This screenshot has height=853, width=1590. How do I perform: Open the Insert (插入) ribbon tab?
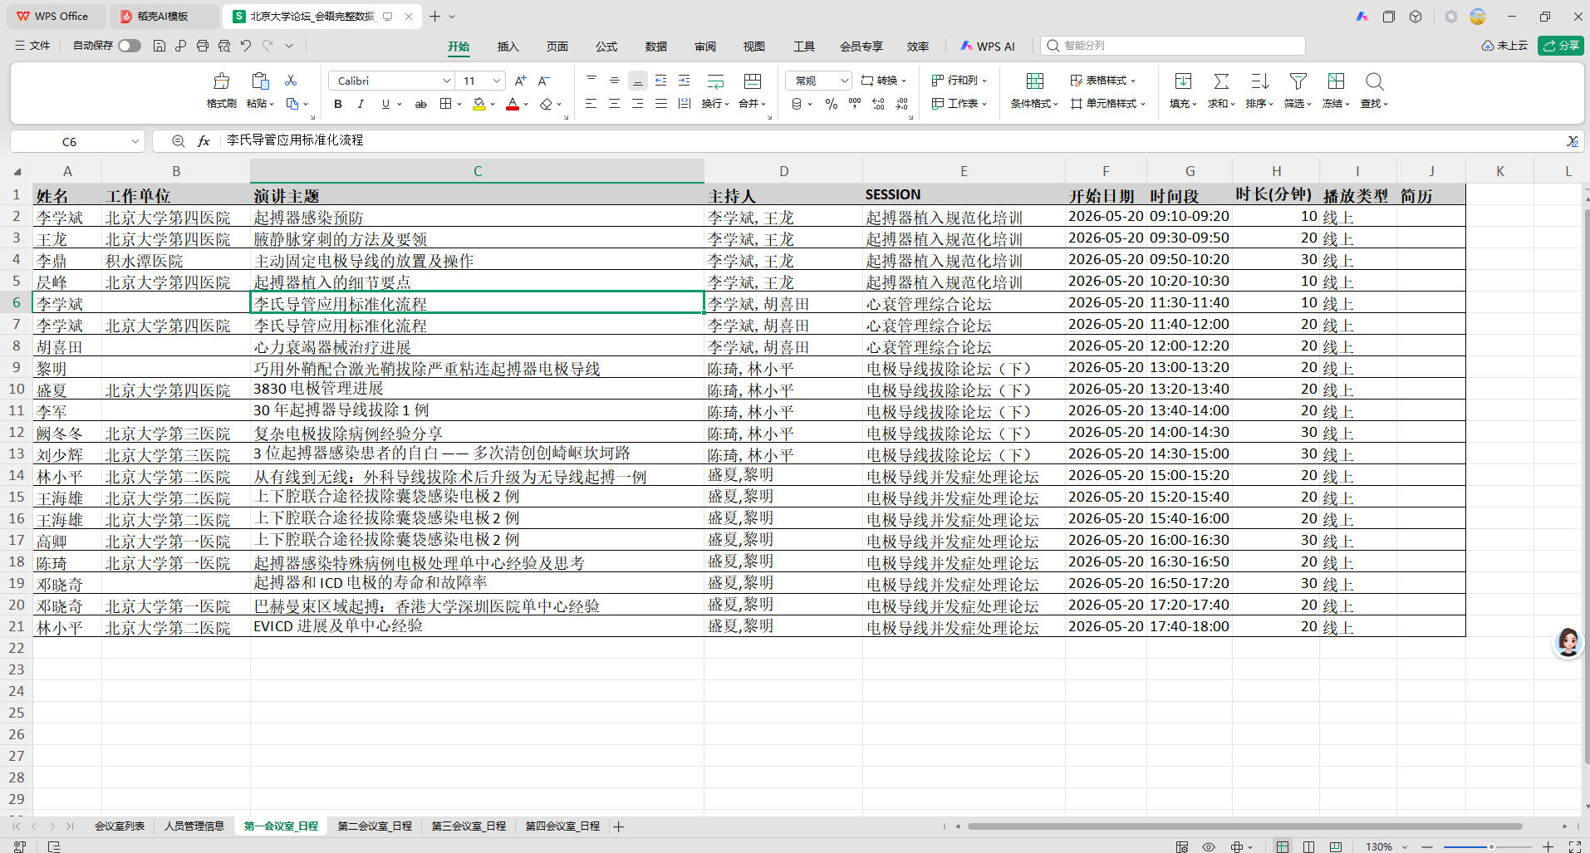tap(508, 47)
